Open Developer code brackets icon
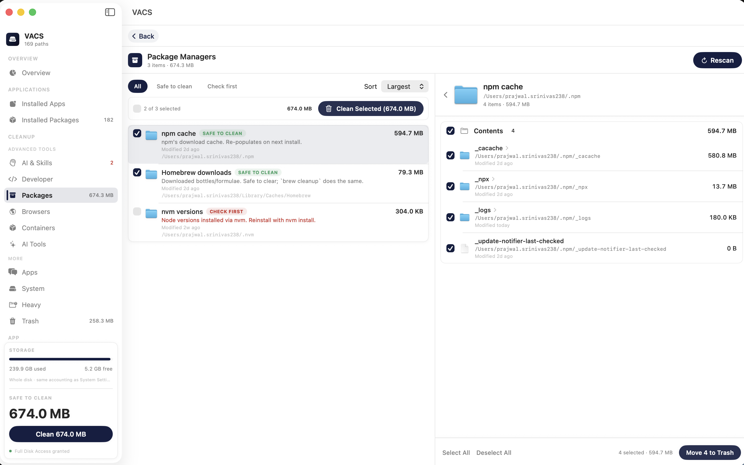This screenshot has height=465, width=744. pos(13,179)
